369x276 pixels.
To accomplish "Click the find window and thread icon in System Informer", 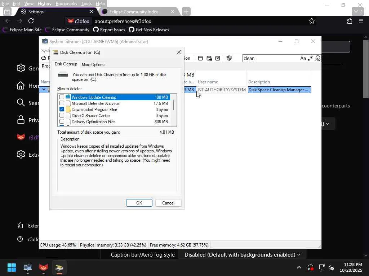I will click(x=209, y=58).
